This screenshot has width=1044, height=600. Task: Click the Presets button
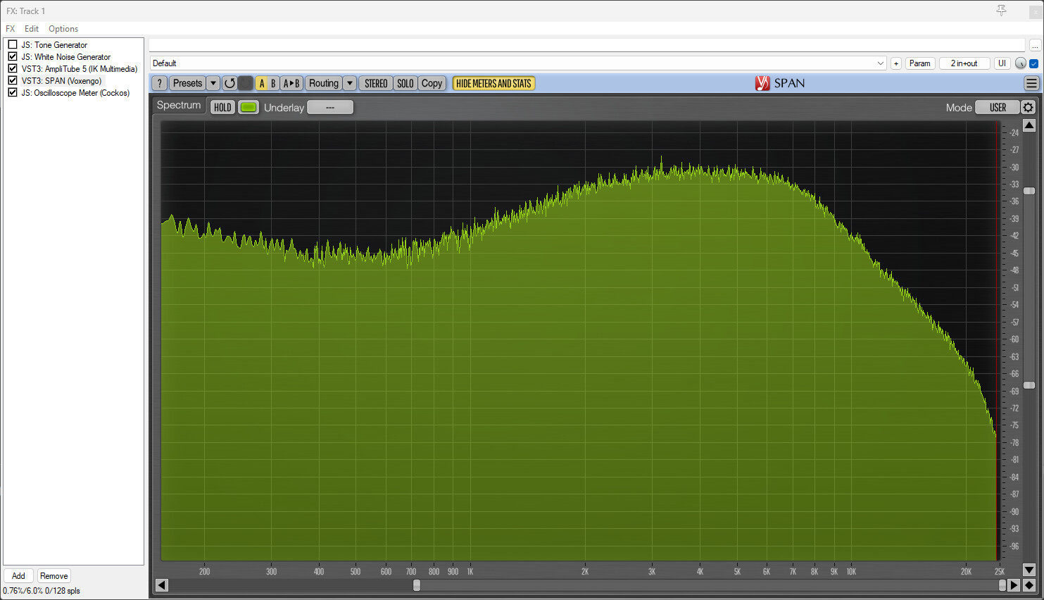pos(187,83)
